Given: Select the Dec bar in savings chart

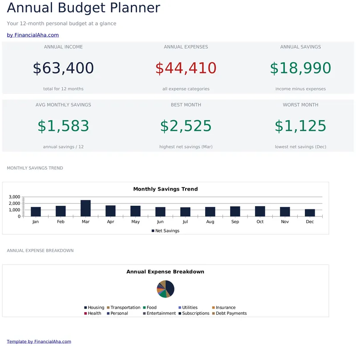Looking at the screenshot, I should (310, 213).
